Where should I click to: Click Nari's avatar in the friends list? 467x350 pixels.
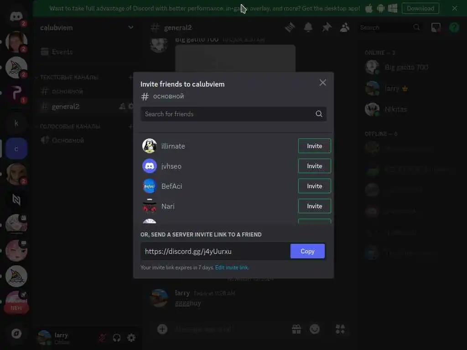(150, 206)
